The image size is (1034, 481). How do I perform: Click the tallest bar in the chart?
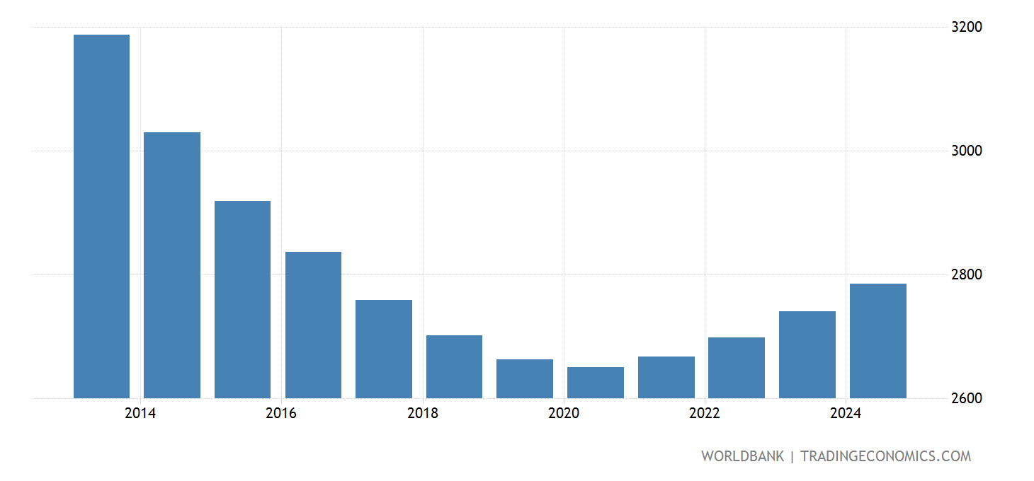pos(101,216)
